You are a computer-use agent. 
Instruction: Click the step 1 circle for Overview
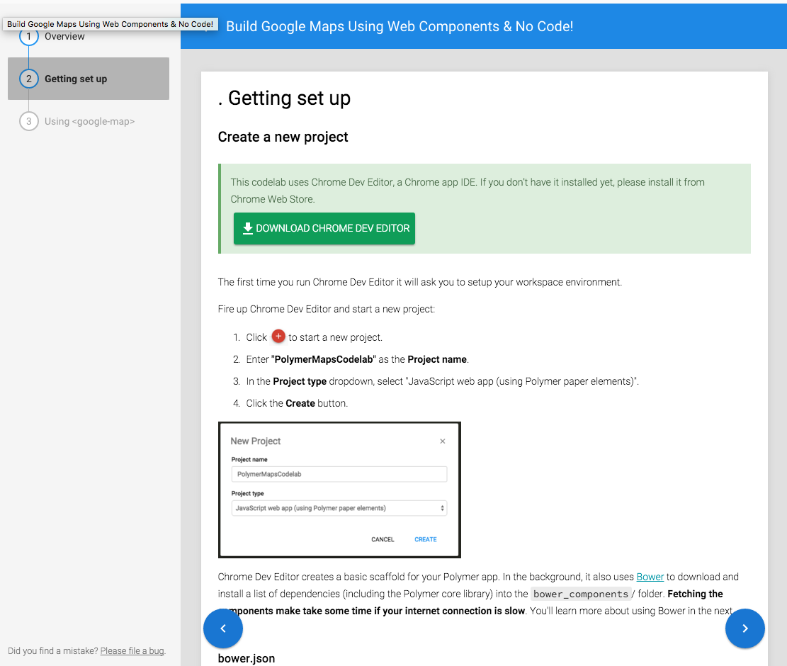pos(28,36)
